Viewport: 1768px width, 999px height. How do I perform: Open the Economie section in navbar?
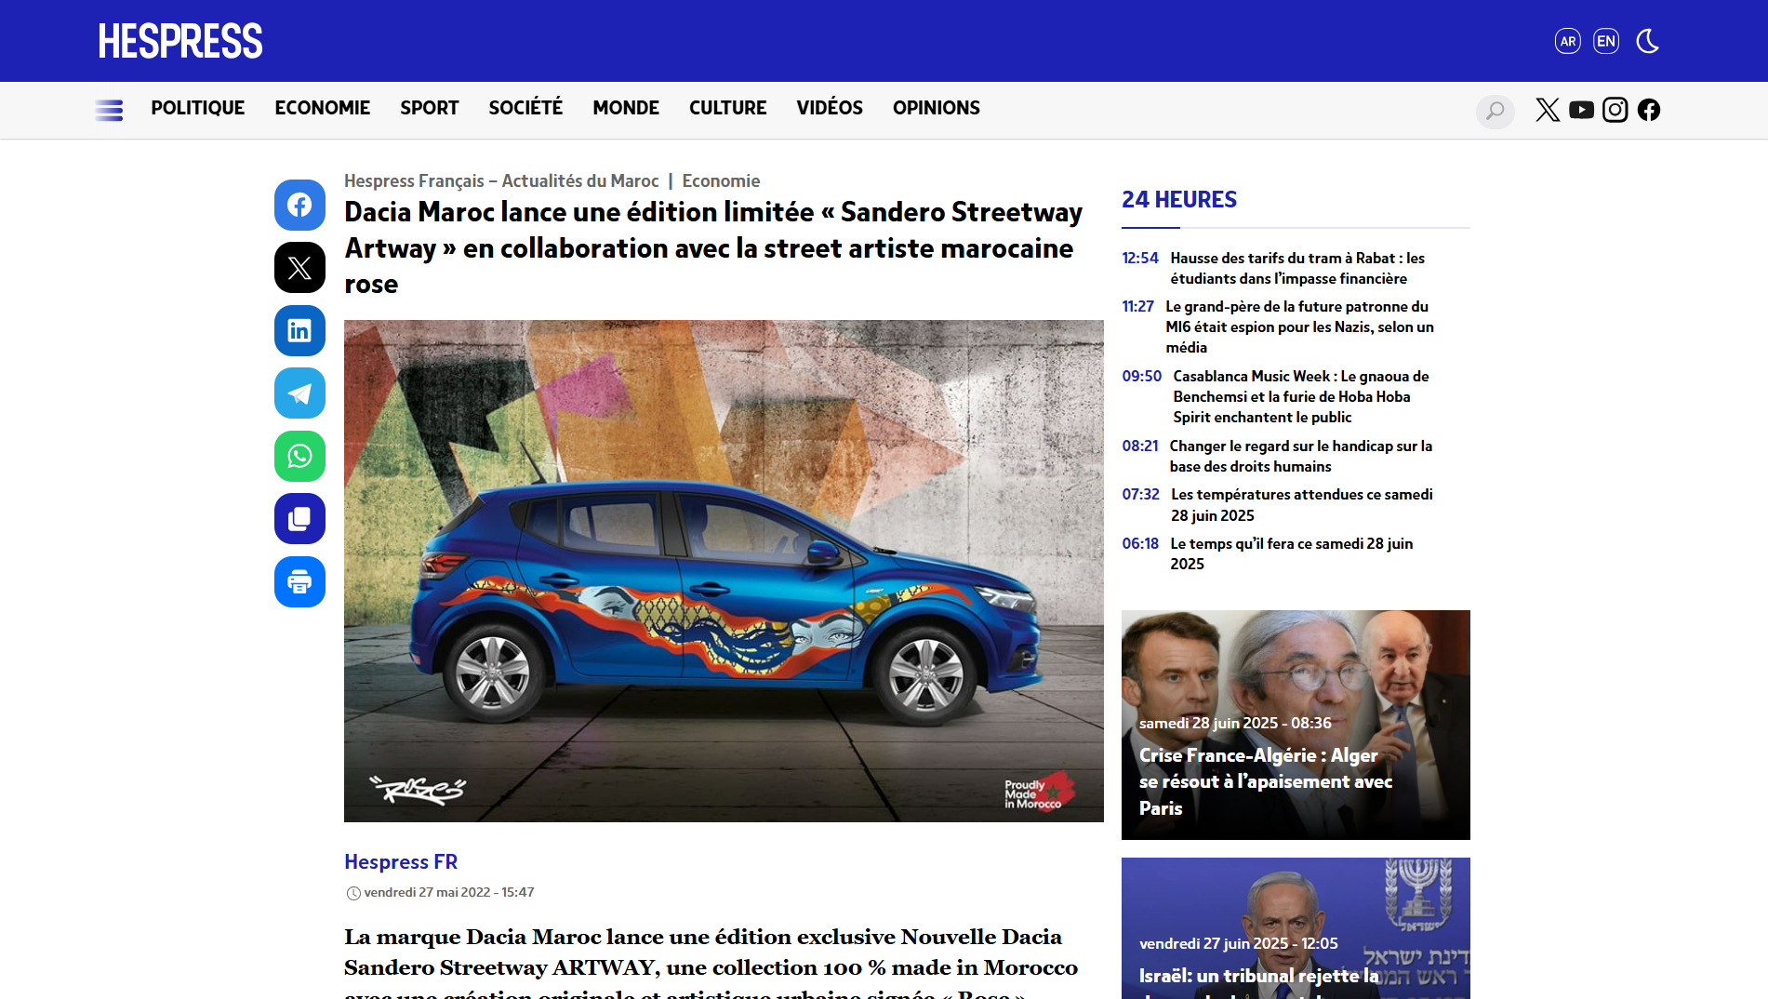point(322,108)
